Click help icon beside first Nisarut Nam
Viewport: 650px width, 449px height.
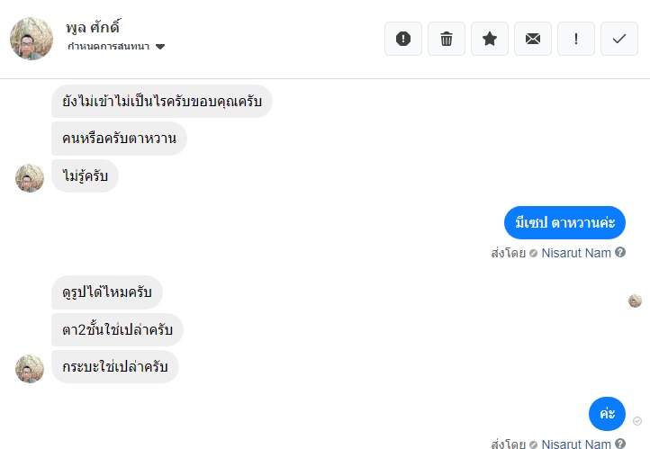[x=620, y=252]
